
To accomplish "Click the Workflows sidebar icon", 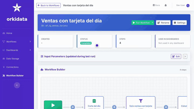I will (4, 42).
